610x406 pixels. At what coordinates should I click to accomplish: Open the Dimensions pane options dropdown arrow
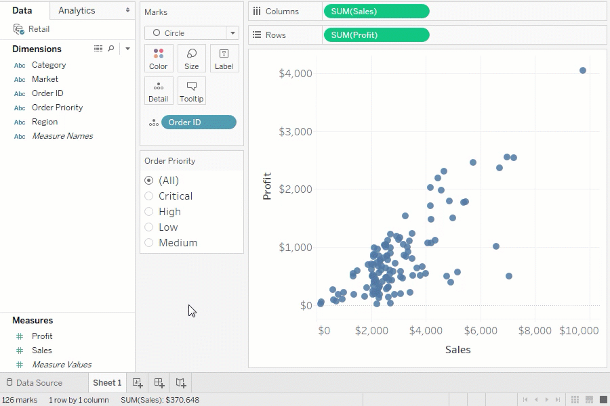click(127, 48)
